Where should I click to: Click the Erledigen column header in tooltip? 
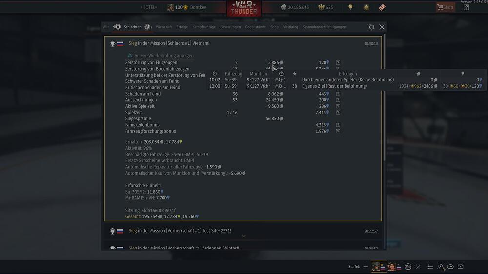347,74
